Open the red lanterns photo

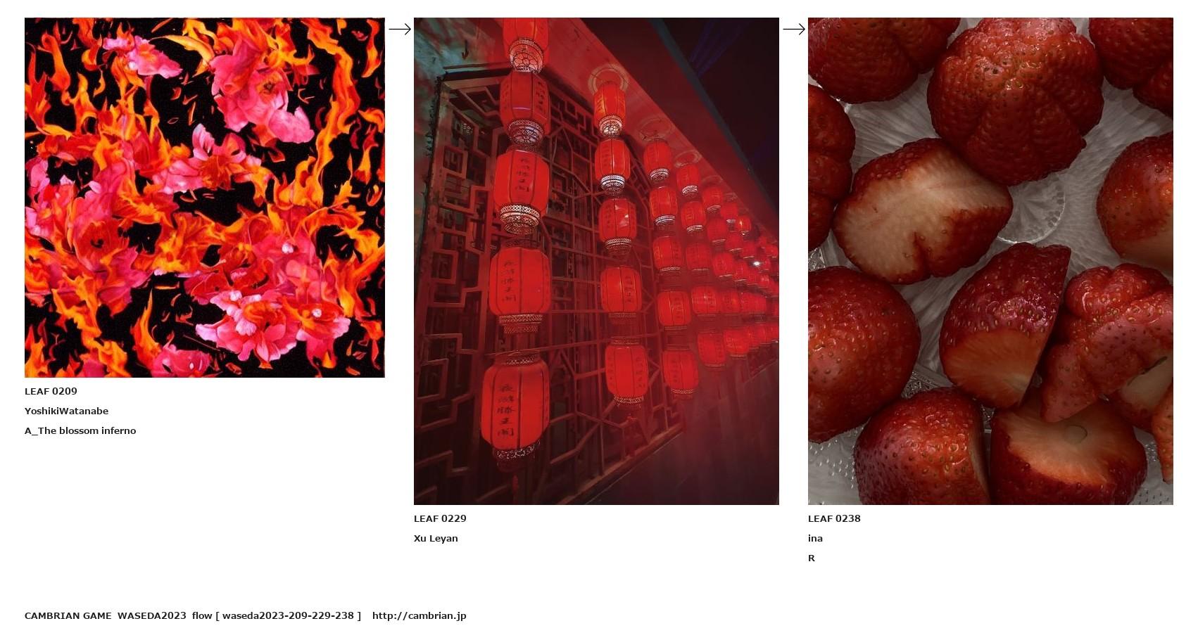pos(596,261)
